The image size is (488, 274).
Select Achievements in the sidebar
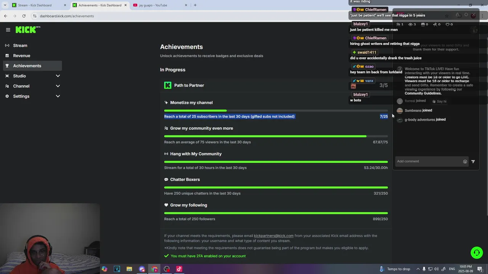pyautogui.click(x=32, y=66)
